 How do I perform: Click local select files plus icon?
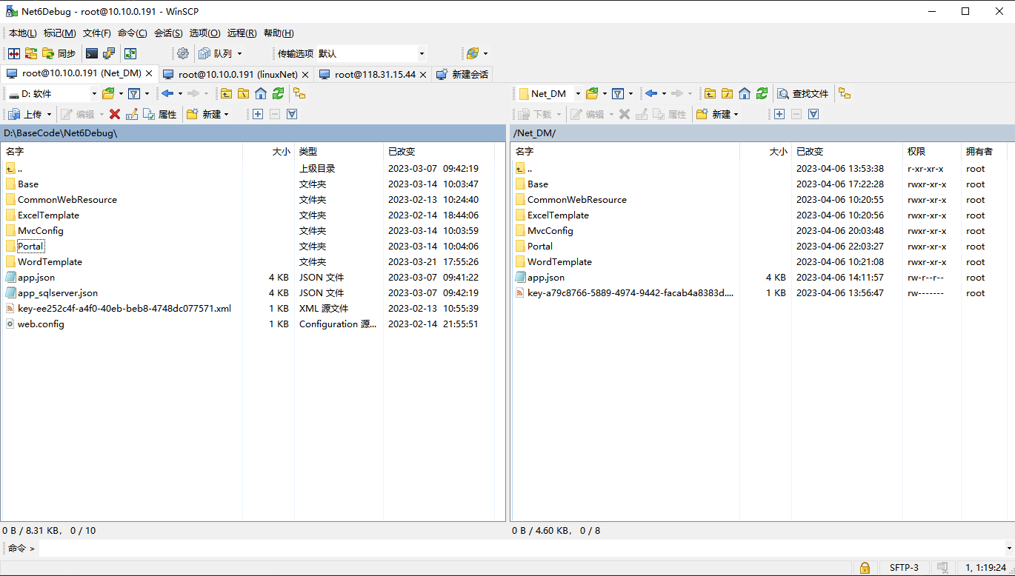[x=258, y=114]
